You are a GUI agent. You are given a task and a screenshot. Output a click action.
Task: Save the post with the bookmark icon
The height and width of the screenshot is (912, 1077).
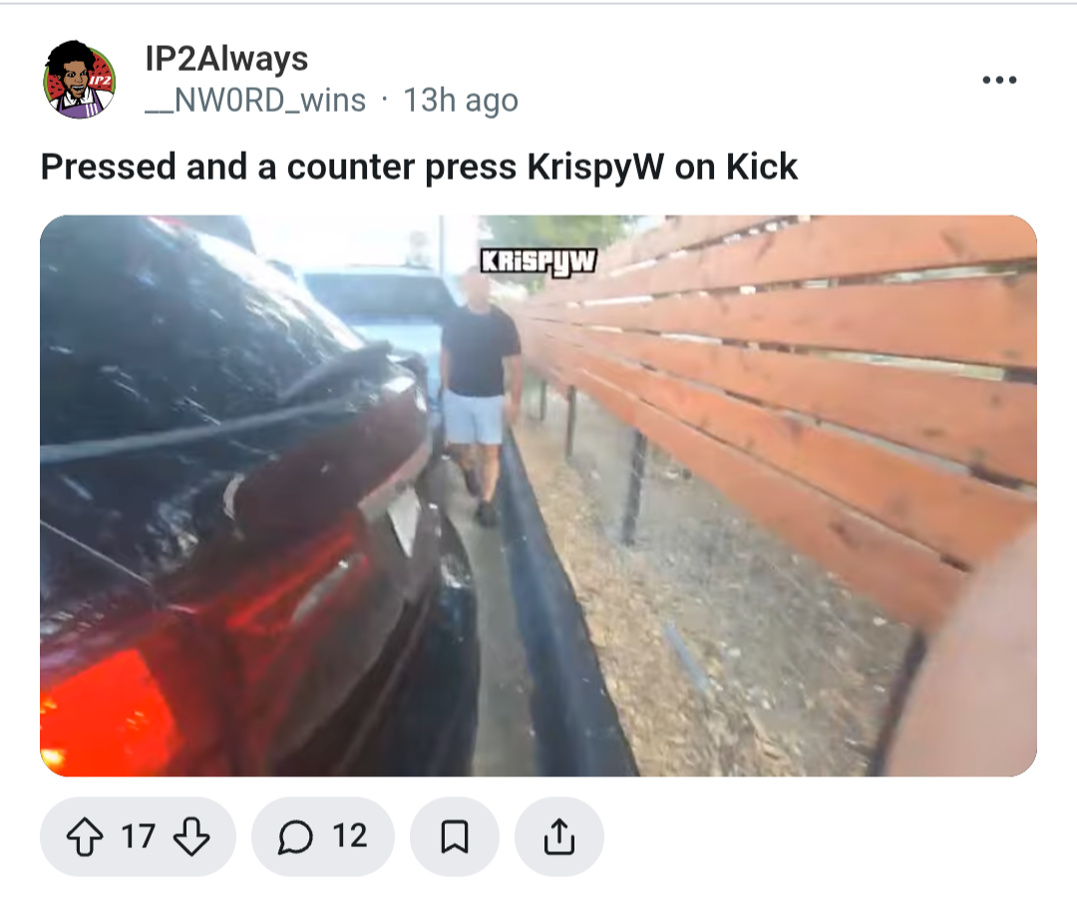(x=454, y=836)
